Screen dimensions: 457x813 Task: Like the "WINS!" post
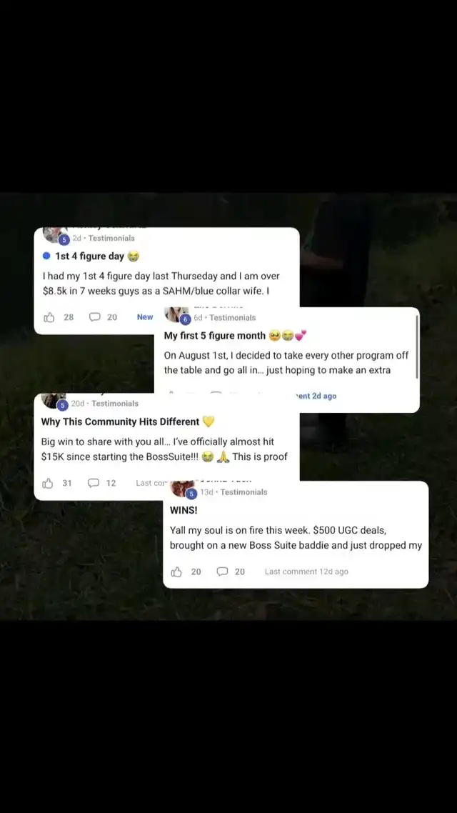tap(176, 572)
